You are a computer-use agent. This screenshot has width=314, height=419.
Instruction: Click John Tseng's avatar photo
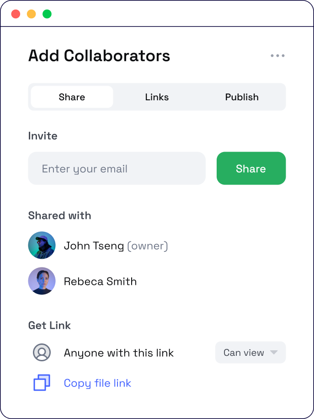(42, 245)
